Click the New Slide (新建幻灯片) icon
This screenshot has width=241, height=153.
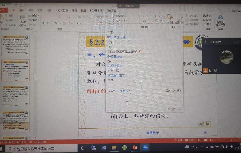click(x=23, y=16)
